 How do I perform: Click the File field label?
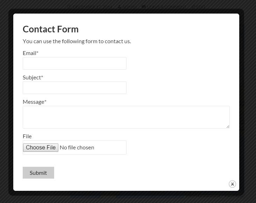27,136
